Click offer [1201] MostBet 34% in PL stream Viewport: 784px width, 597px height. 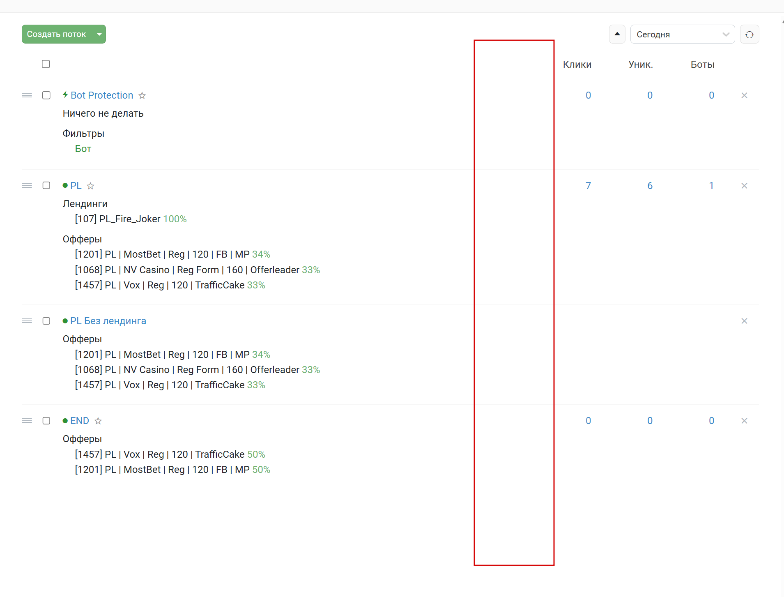[172, 254]
